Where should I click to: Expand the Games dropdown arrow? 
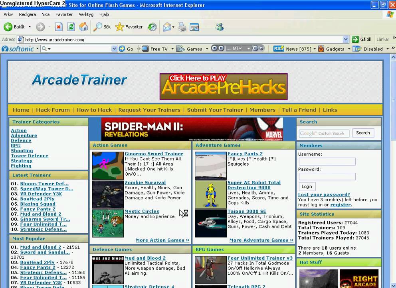click(x=207, y=48)
